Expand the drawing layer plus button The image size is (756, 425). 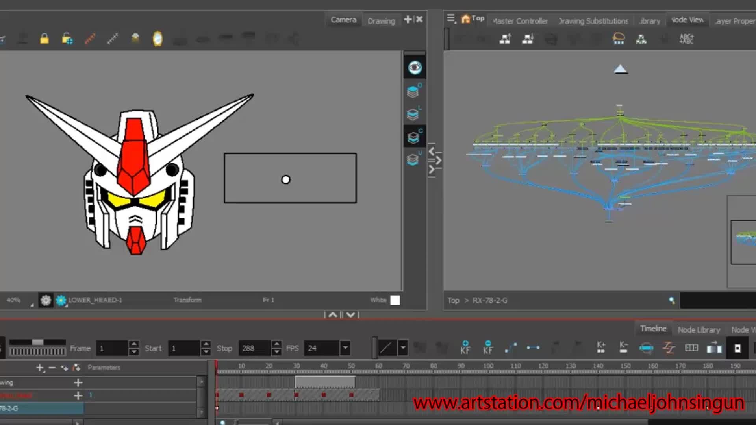pos(78,382)
